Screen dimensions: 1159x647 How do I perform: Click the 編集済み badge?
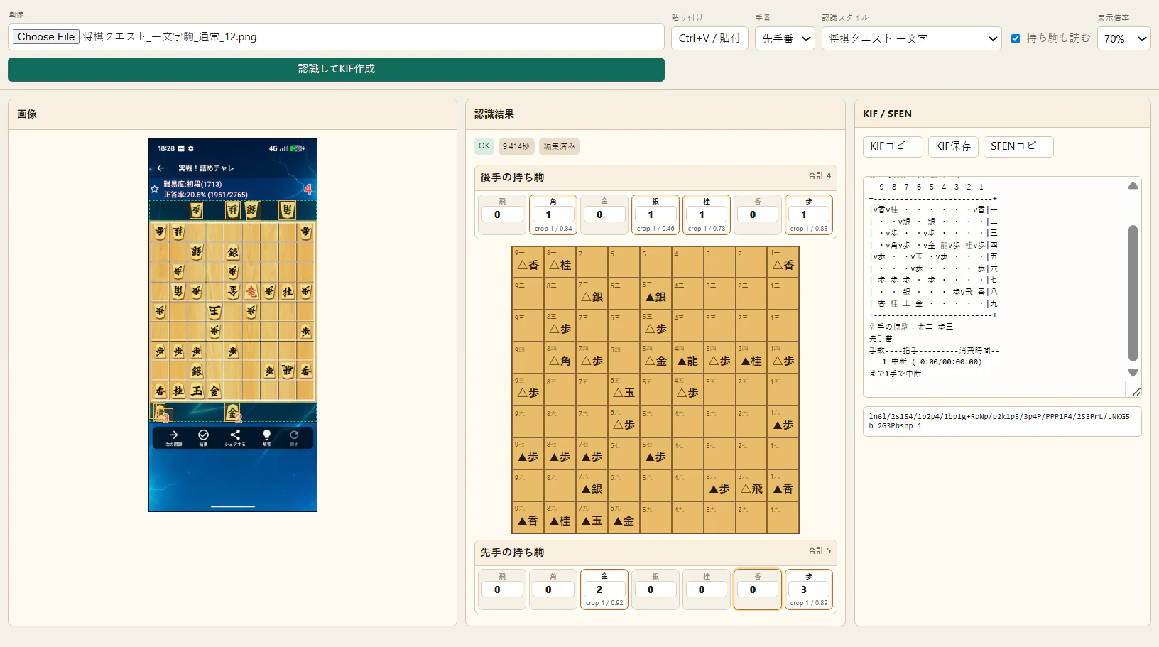click(x=560, y=146)
